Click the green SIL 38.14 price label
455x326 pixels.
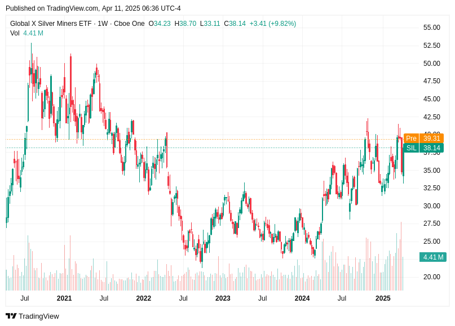pos(423,148)
